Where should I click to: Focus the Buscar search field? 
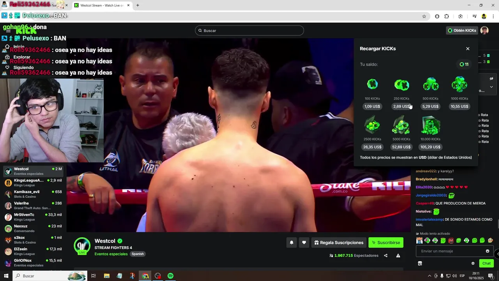tap(249, 30)
